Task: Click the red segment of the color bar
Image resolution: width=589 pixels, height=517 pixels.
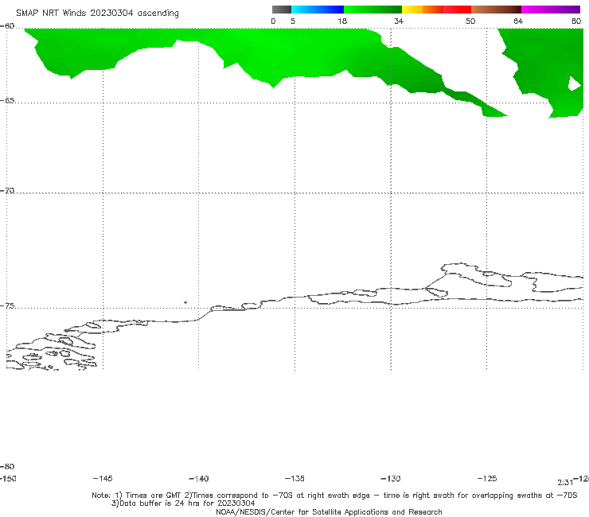Action: point(457,10)
